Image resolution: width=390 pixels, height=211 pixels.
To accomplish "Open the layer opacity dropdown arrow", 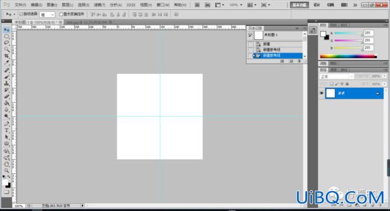I will pos(385,76).
